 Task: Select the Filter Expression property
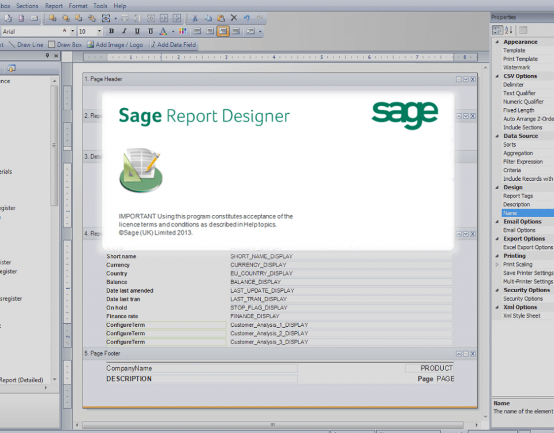click(523, 162)
